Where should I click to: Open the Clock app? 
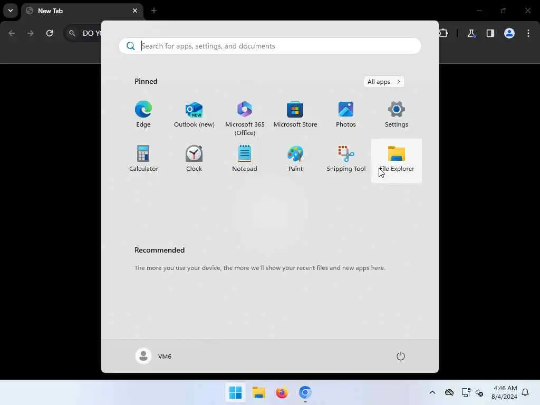pos(194,159)
